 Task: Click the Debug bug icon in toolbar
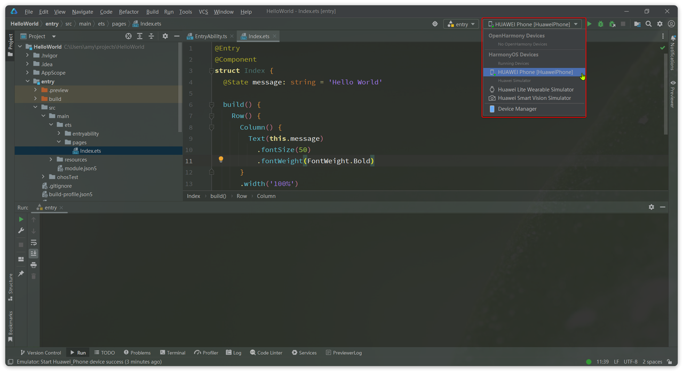coord(601,24)
